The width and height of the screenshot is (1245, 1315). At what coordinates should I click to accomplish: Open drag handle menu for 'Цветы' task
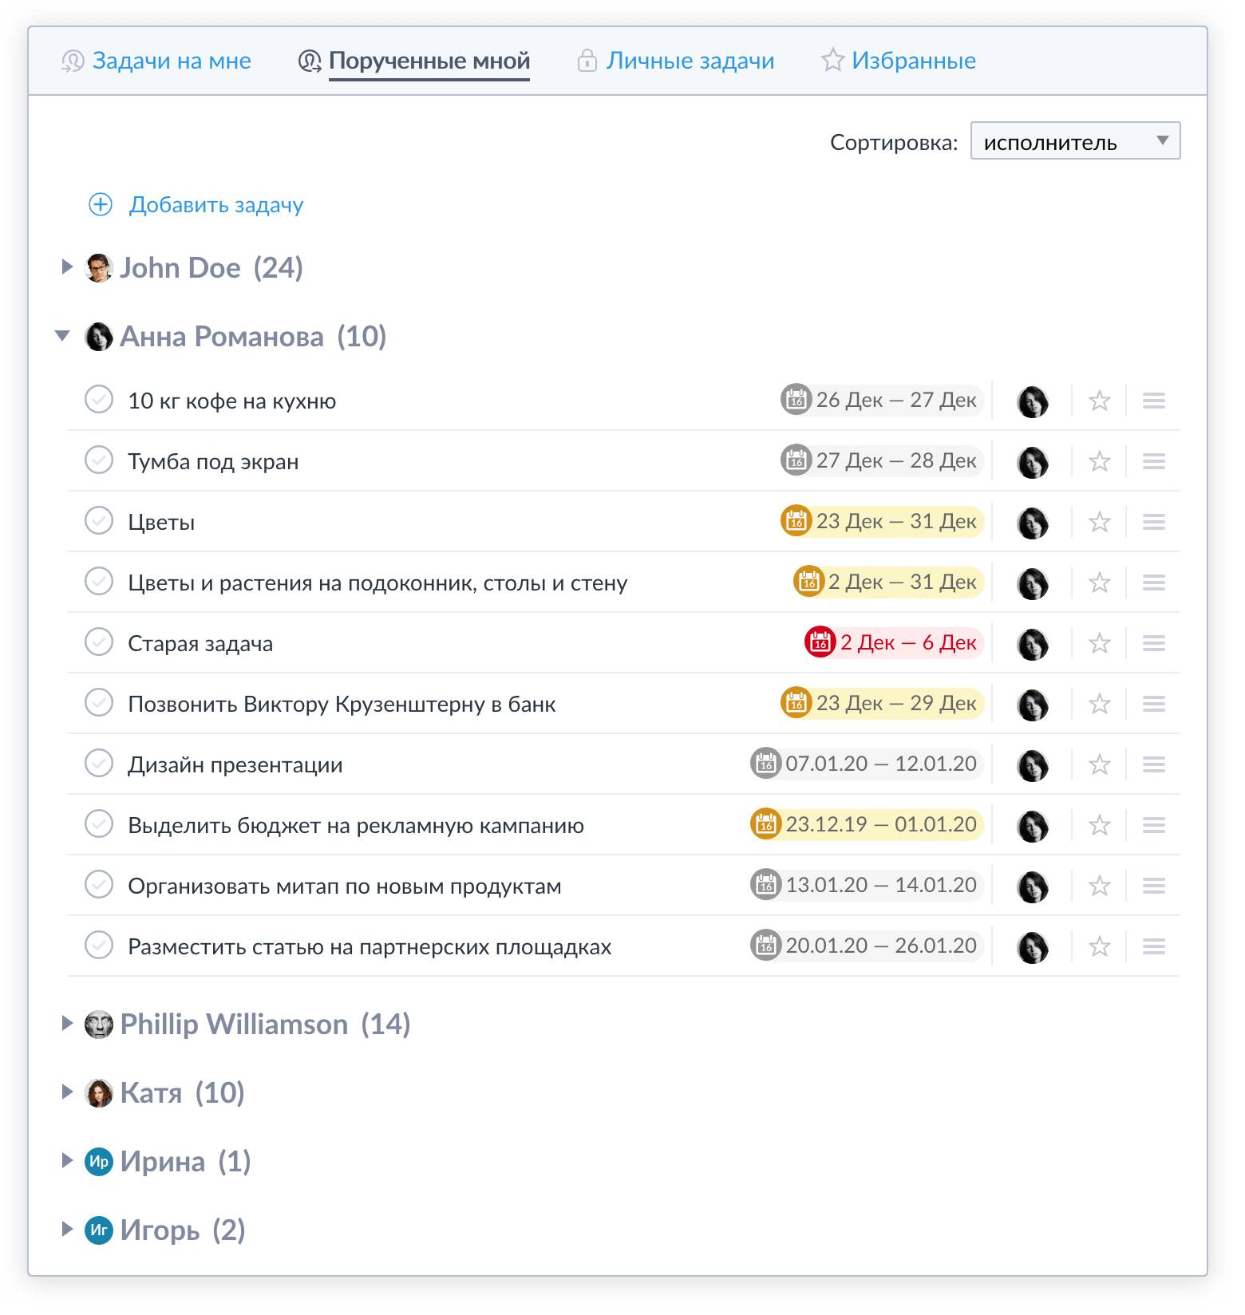(1153, 522)
